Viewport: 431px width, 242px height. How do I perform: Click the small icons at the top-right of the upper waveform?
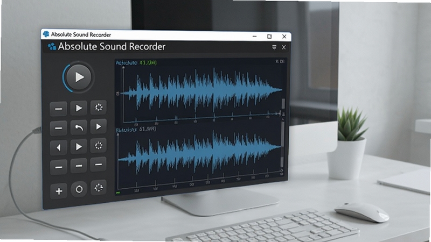[x=280, y=61]
